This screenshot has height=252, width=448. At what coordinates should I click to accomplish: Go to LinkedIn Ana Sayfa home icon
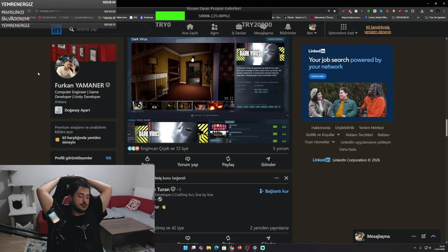point(190,29)
